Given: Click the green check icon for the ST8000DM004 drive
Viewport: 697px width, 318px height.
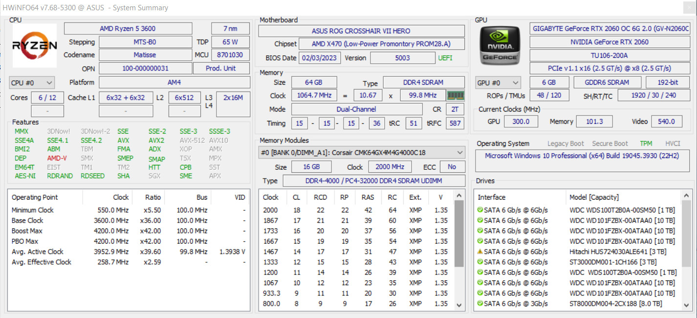Looking at the screenshot, I should (x=480, y=304).
